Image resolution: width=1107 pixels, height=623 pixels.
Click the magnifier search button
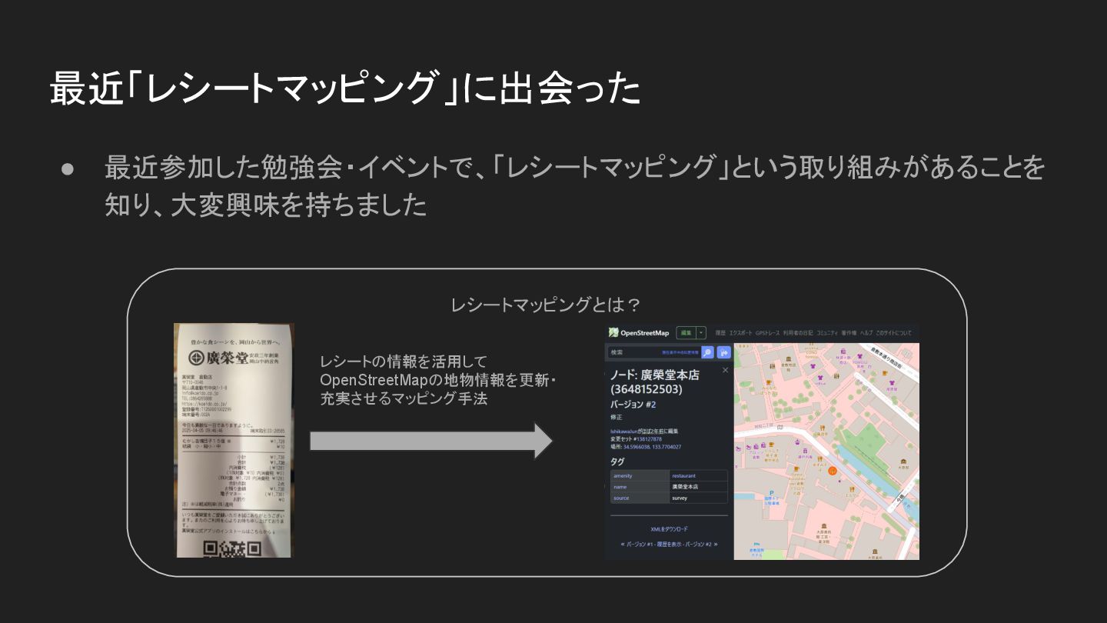(x=707, y=352)
